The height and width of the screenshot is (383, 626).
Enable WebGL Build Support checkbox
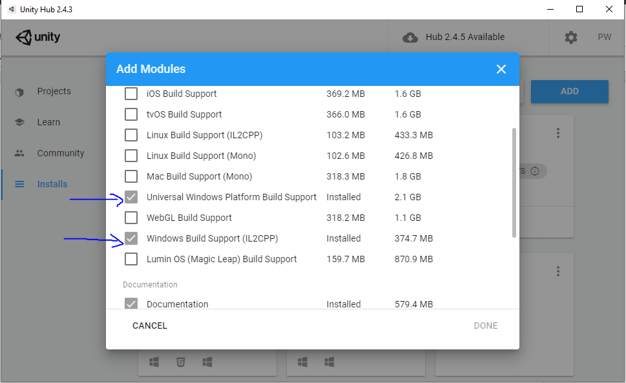[x=131, y=218]
